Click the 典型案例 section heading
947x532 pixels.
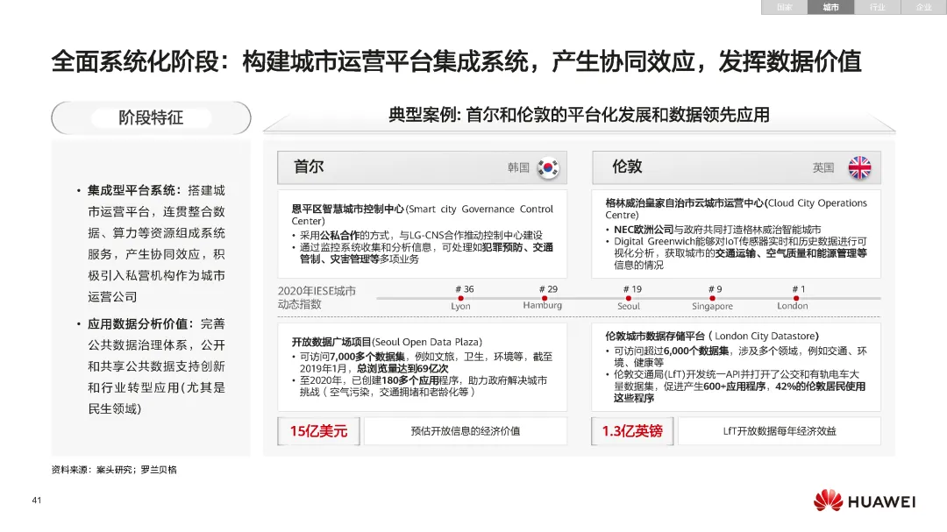click(579, 115)
